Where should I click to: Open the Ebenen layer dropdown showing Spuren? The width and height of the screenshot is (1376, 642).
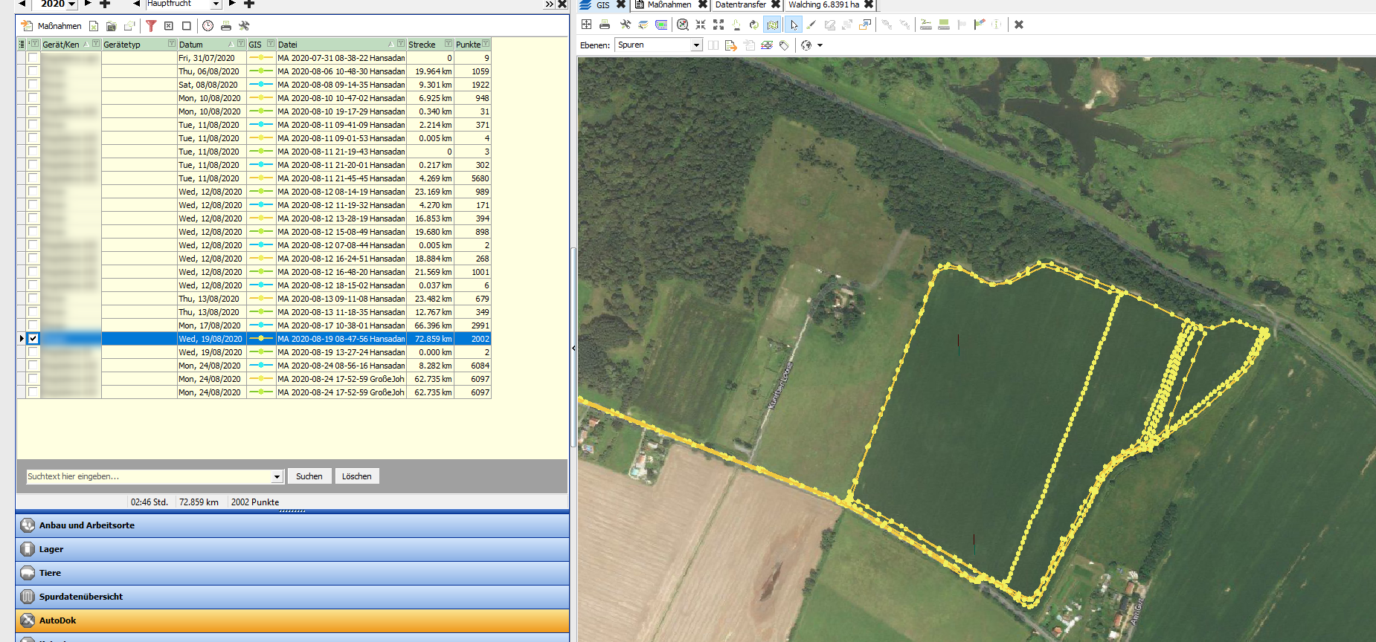tap(696, 45)
